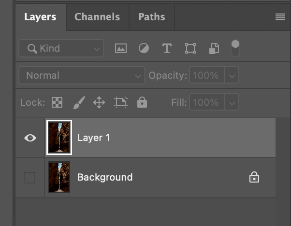The image size is (291, 226).
Task: Click the Background layer name
Action: point(105,177)
